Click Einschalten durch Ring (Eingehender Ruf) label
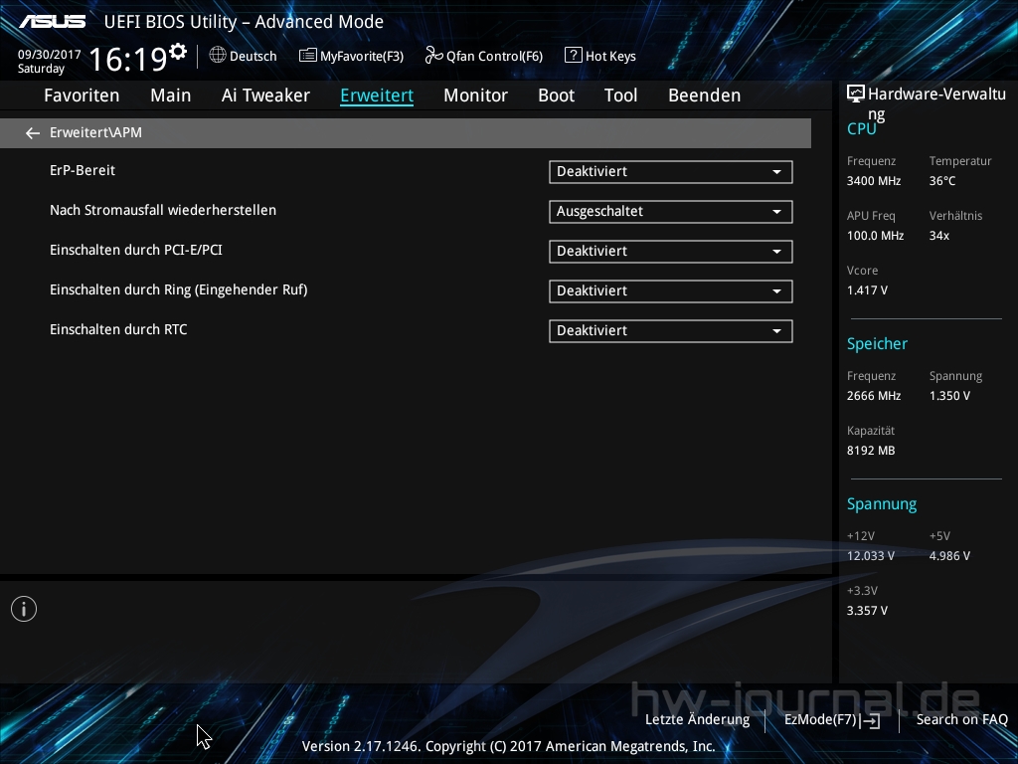This screenshot has height=764, width=1018. [179, 289]
